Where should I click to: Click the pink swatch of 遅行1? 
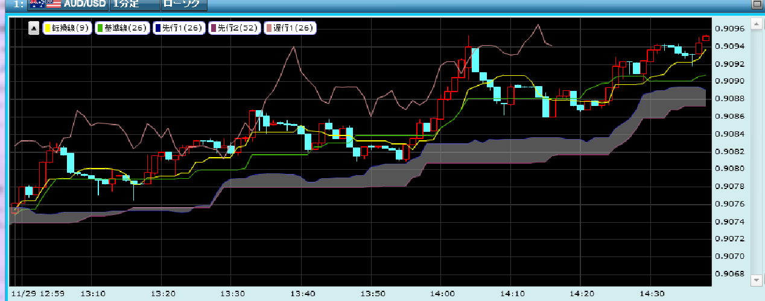[270, 28]
